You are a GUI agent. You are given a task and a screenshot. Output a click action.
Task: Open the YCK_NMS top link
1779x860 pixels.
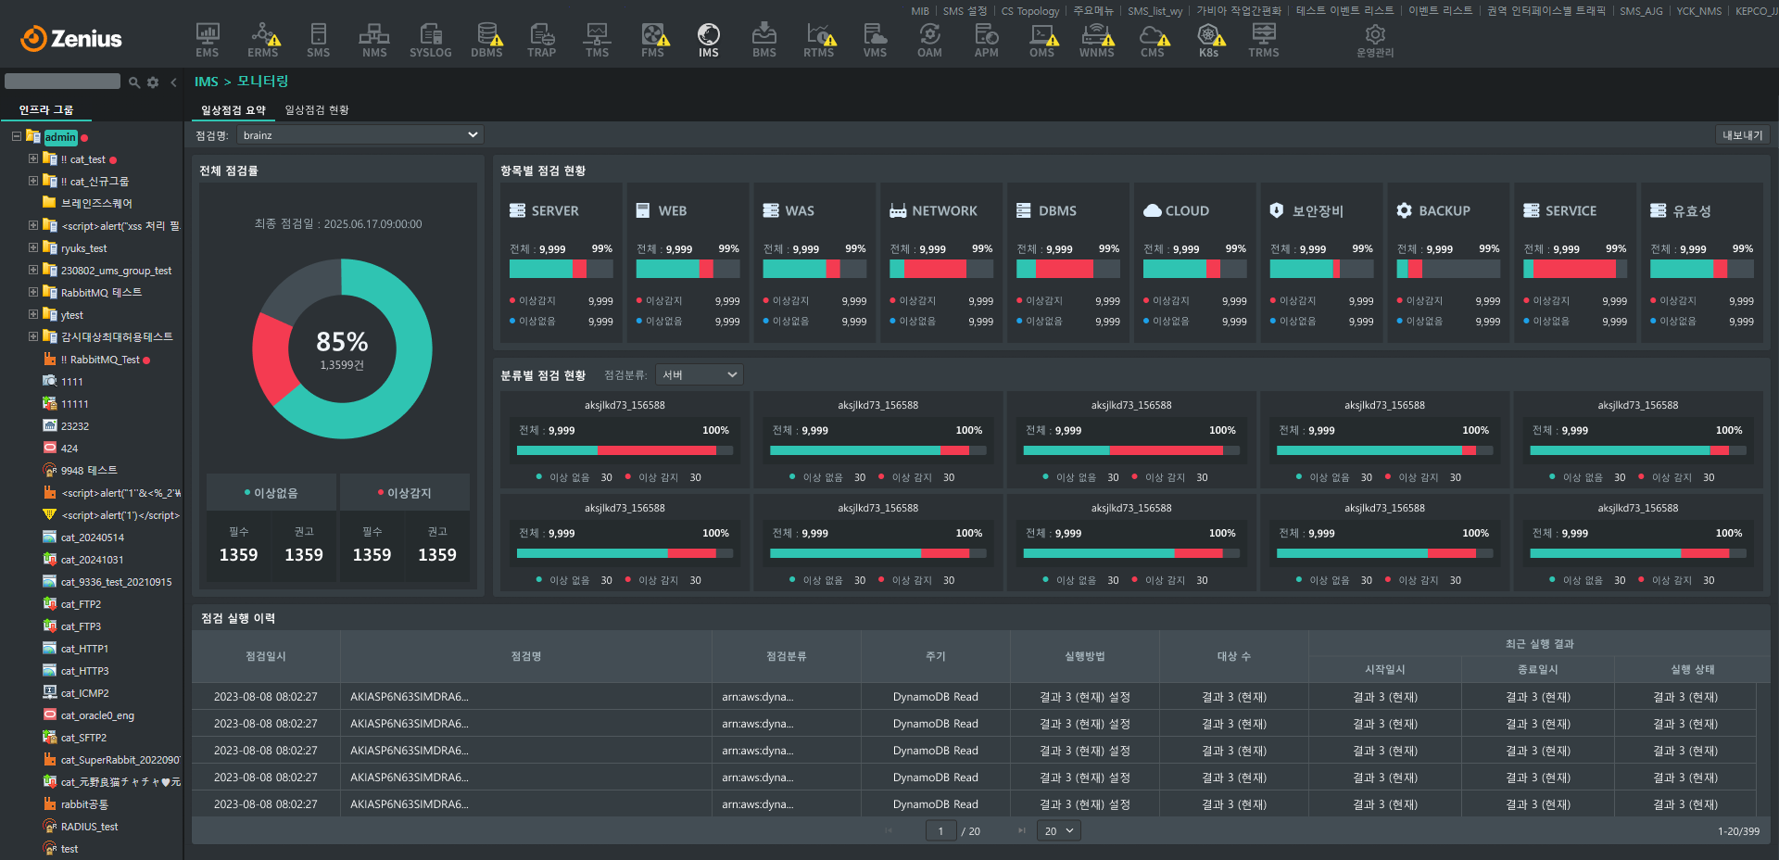coord(1699,11)
